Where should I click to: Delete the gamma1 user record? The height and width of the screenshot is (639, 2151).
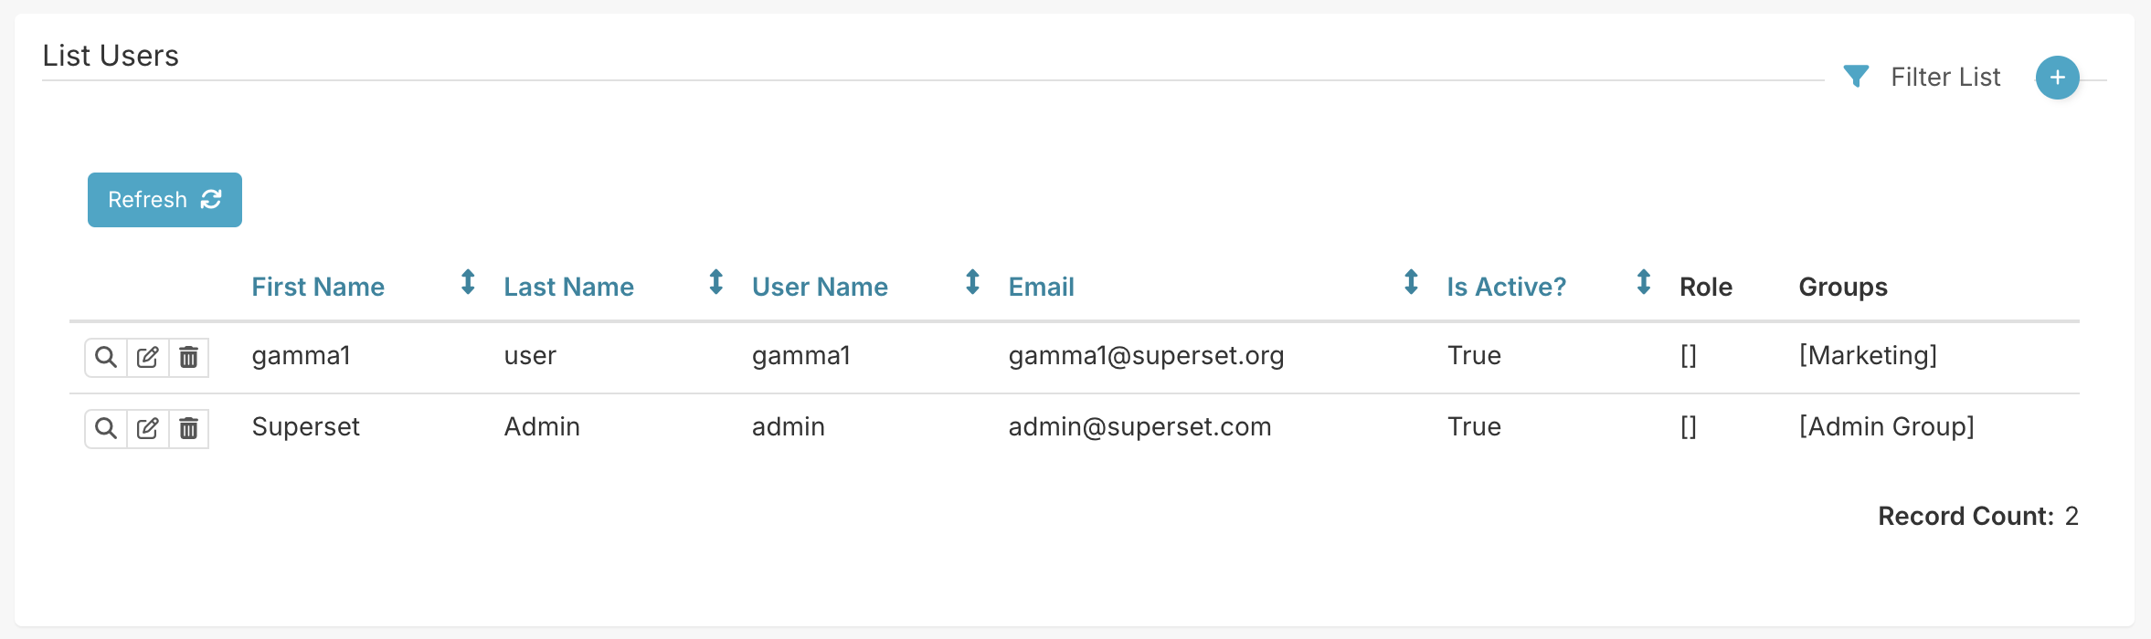(x=189, y=357)
